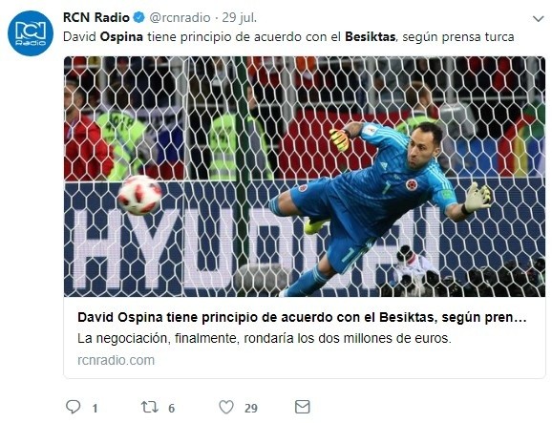Click the direct message envelope icon
552x423 pixels.
point(302,407)
